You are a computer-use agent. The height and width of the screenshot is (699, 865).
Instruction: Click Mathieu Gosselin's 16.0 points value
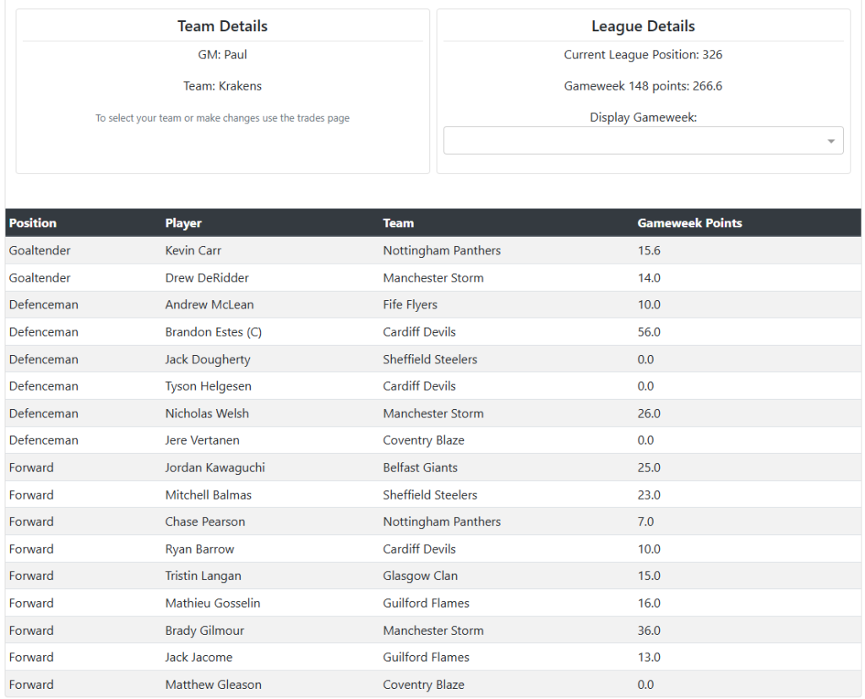[x=649, y=603]
